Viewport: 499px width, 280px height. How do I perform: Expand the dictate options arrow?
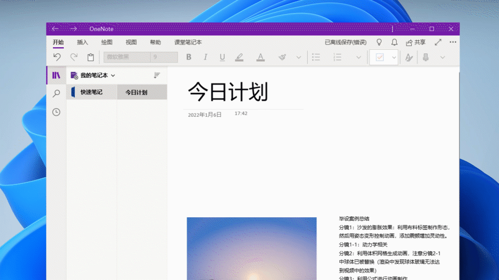[442, 58]
